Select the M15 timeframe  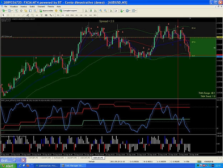click(x=67, y=15)
